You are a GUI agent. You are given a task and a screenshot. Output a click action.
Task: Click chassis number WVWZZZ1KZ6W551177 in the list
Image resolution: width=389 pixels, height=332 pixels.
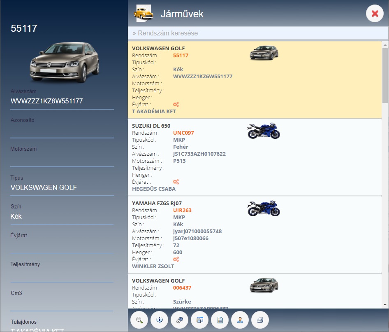pyautogui.click(x=203, y=77)
